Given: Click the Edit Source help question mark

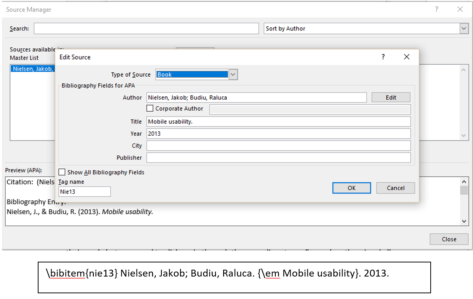Looking at the screenshot, I should 383,57.
